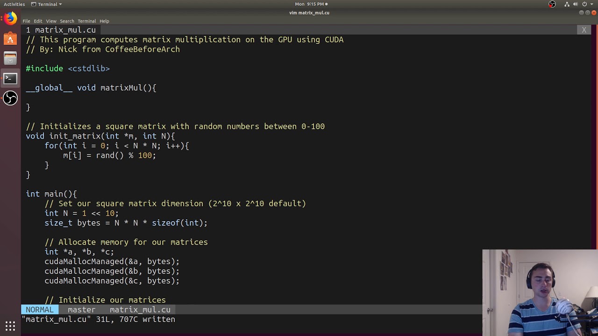Screen dimensions: 598x336
Task: Click the 'int main(){' line
Action: [51, 194]
